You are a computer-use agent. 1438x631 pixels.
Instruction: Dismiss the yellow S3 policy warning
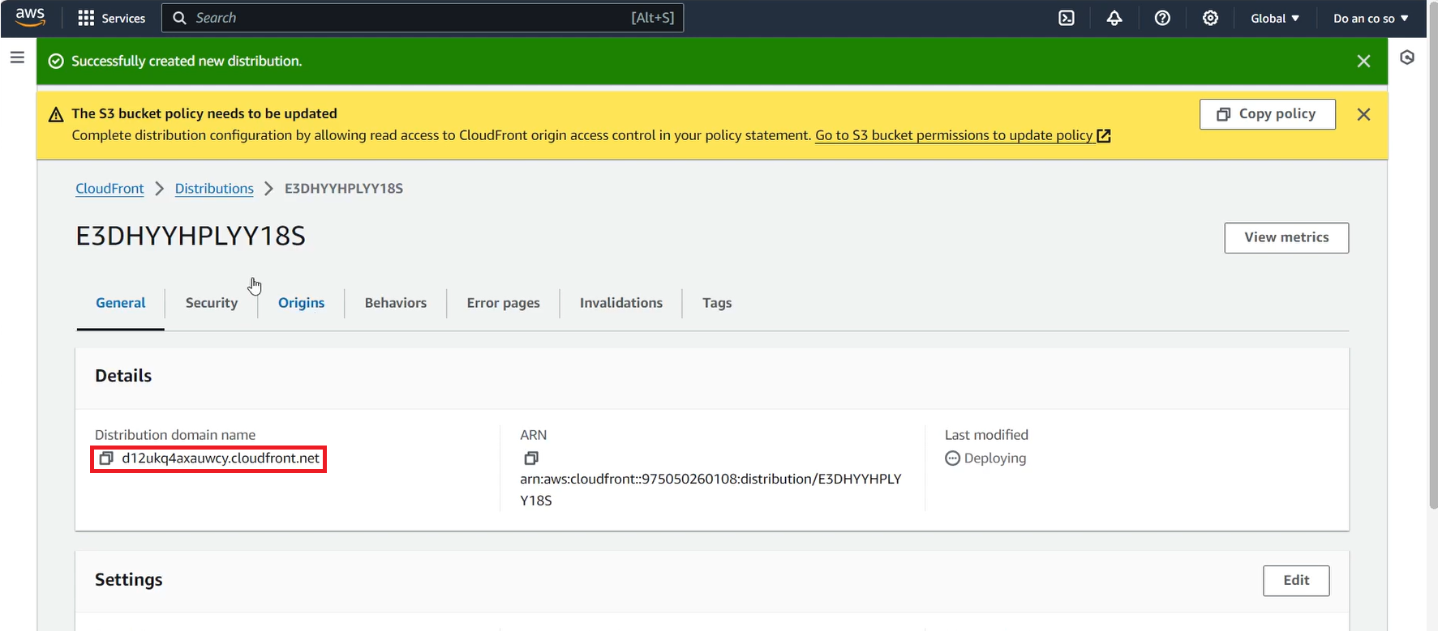click(1363, 114)
